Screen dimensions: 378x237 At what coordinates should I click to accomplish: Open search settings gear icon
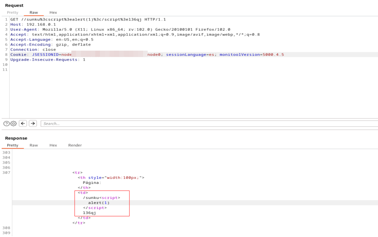pyautogui.click(x=14, y=123)
